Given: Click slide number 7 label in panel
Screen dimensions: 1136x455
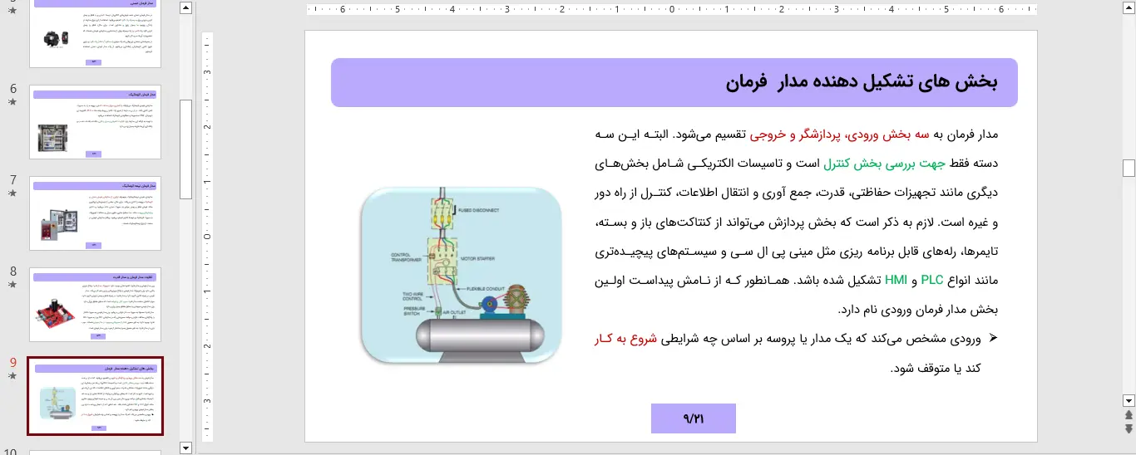Looking at the screenshot, I should point(12,180).
